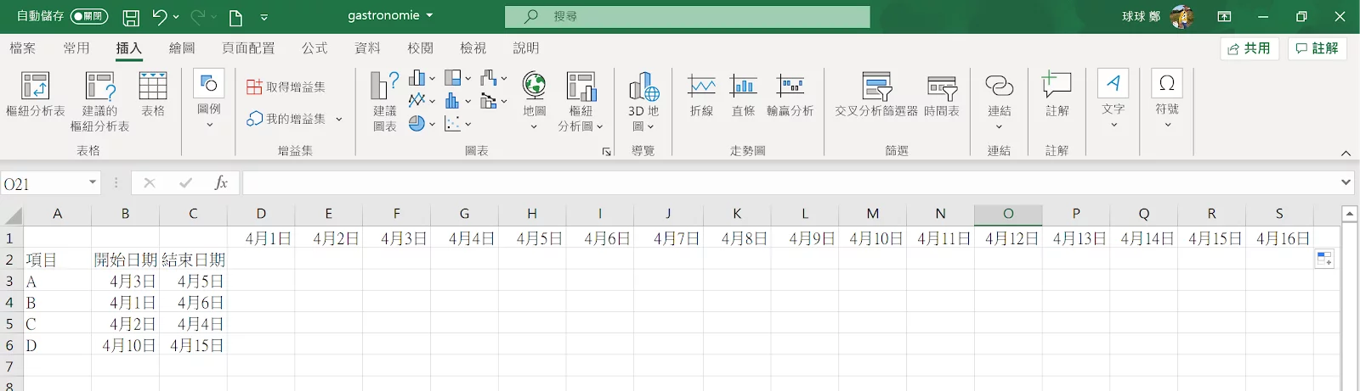Click the Undo arrow icon
Image resolution: width=1360 pixels, height=391 pixels.
click(x=159, y=16)
